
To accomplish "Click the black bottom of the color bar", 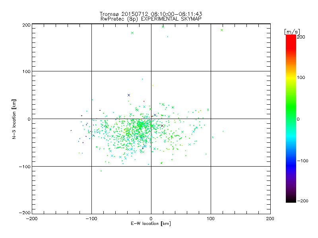I will point(291,200).
